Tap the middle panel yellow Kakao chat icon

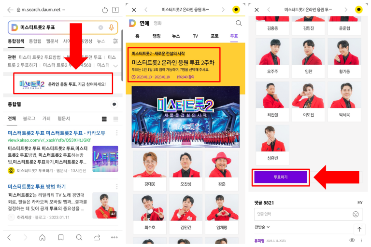coord(236,10)
